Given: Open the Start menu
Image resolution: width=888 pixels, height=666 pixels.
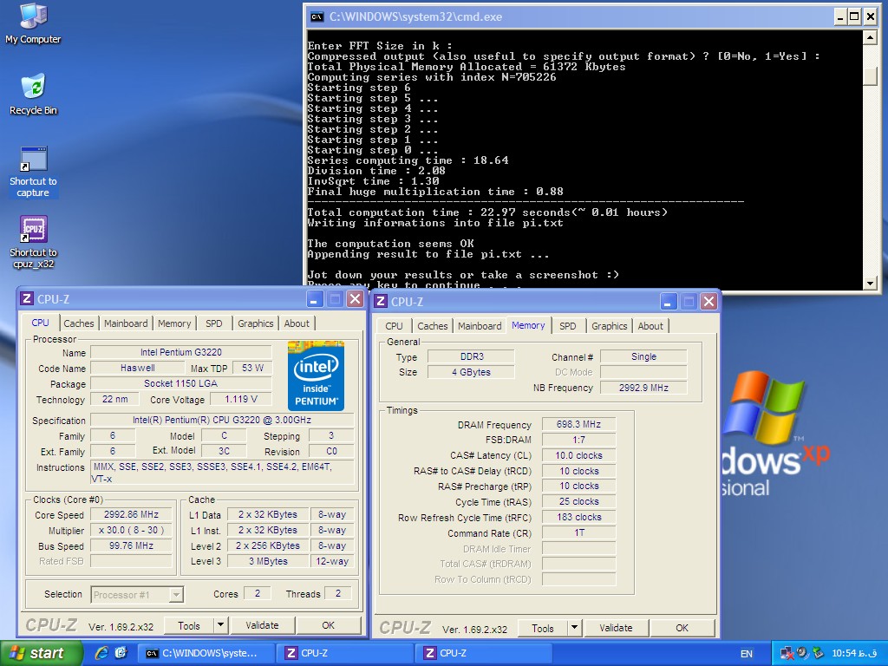Looking at the screenshot, I should (41, 654).
